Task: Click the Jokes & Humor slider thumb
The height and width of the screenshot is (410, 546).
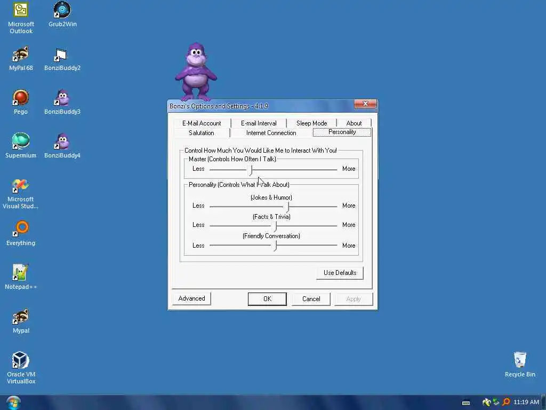Action: click(x=287, y=207)
